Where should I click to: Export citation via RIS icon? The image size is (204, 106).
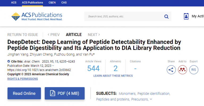tap(193, 70)
